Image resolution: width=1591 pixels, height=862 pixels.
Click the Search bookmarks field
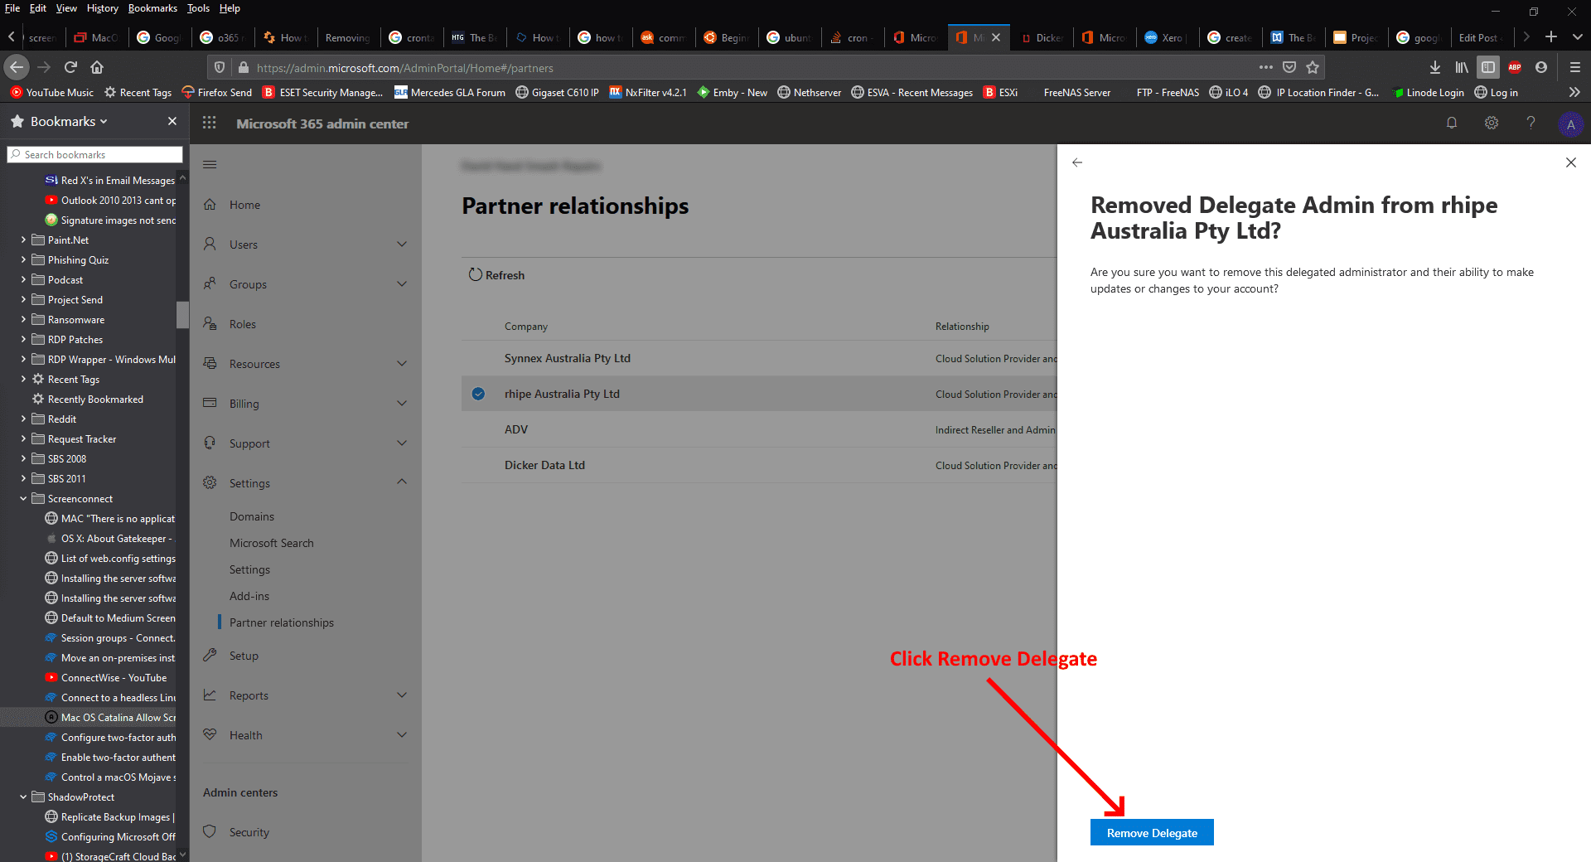click(x=94, y=154)
